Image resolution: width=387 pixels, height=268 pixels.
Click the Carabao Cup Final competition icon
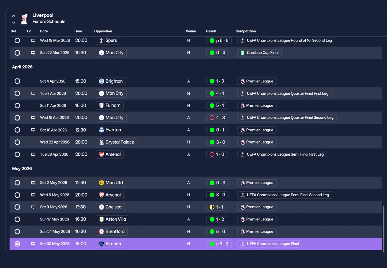[x=242, y=53]
